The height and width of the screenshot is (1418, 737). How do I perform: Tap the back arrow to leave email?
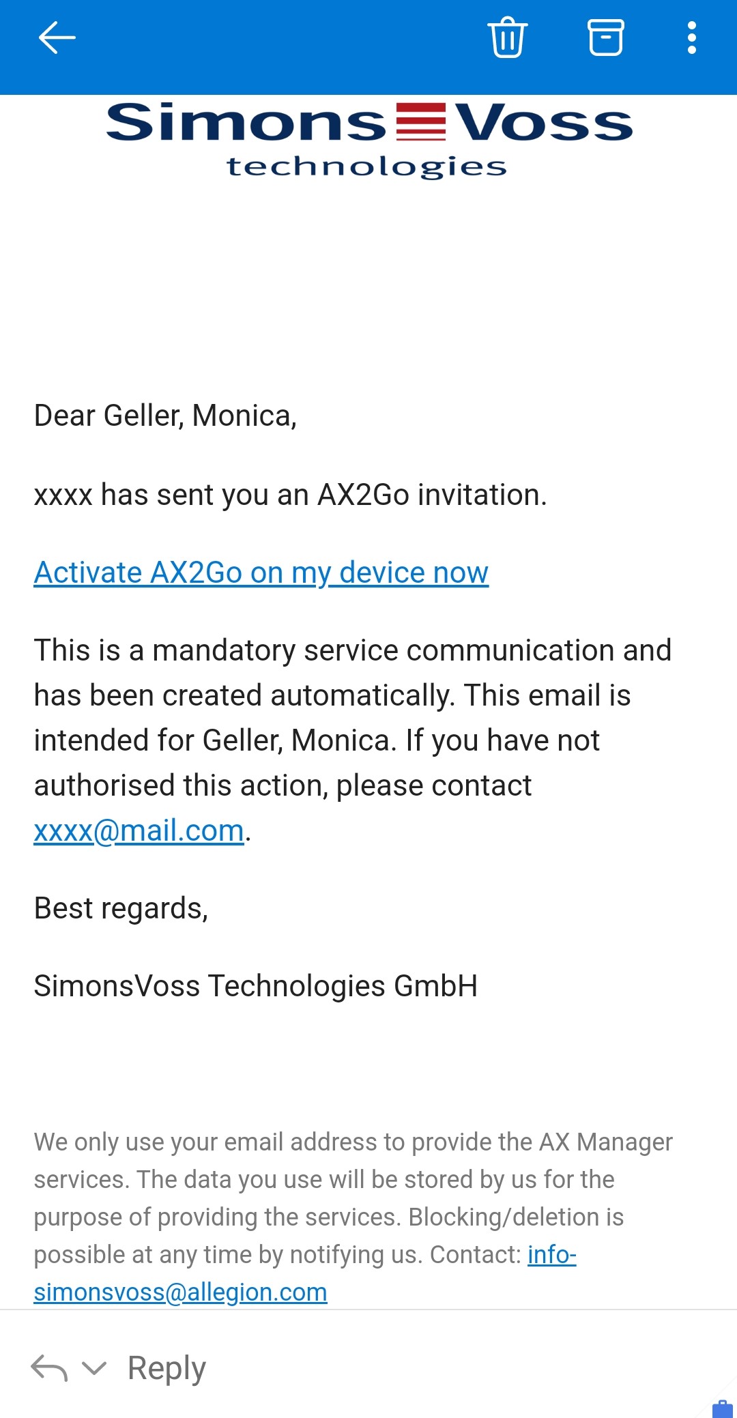pos(57,38)
